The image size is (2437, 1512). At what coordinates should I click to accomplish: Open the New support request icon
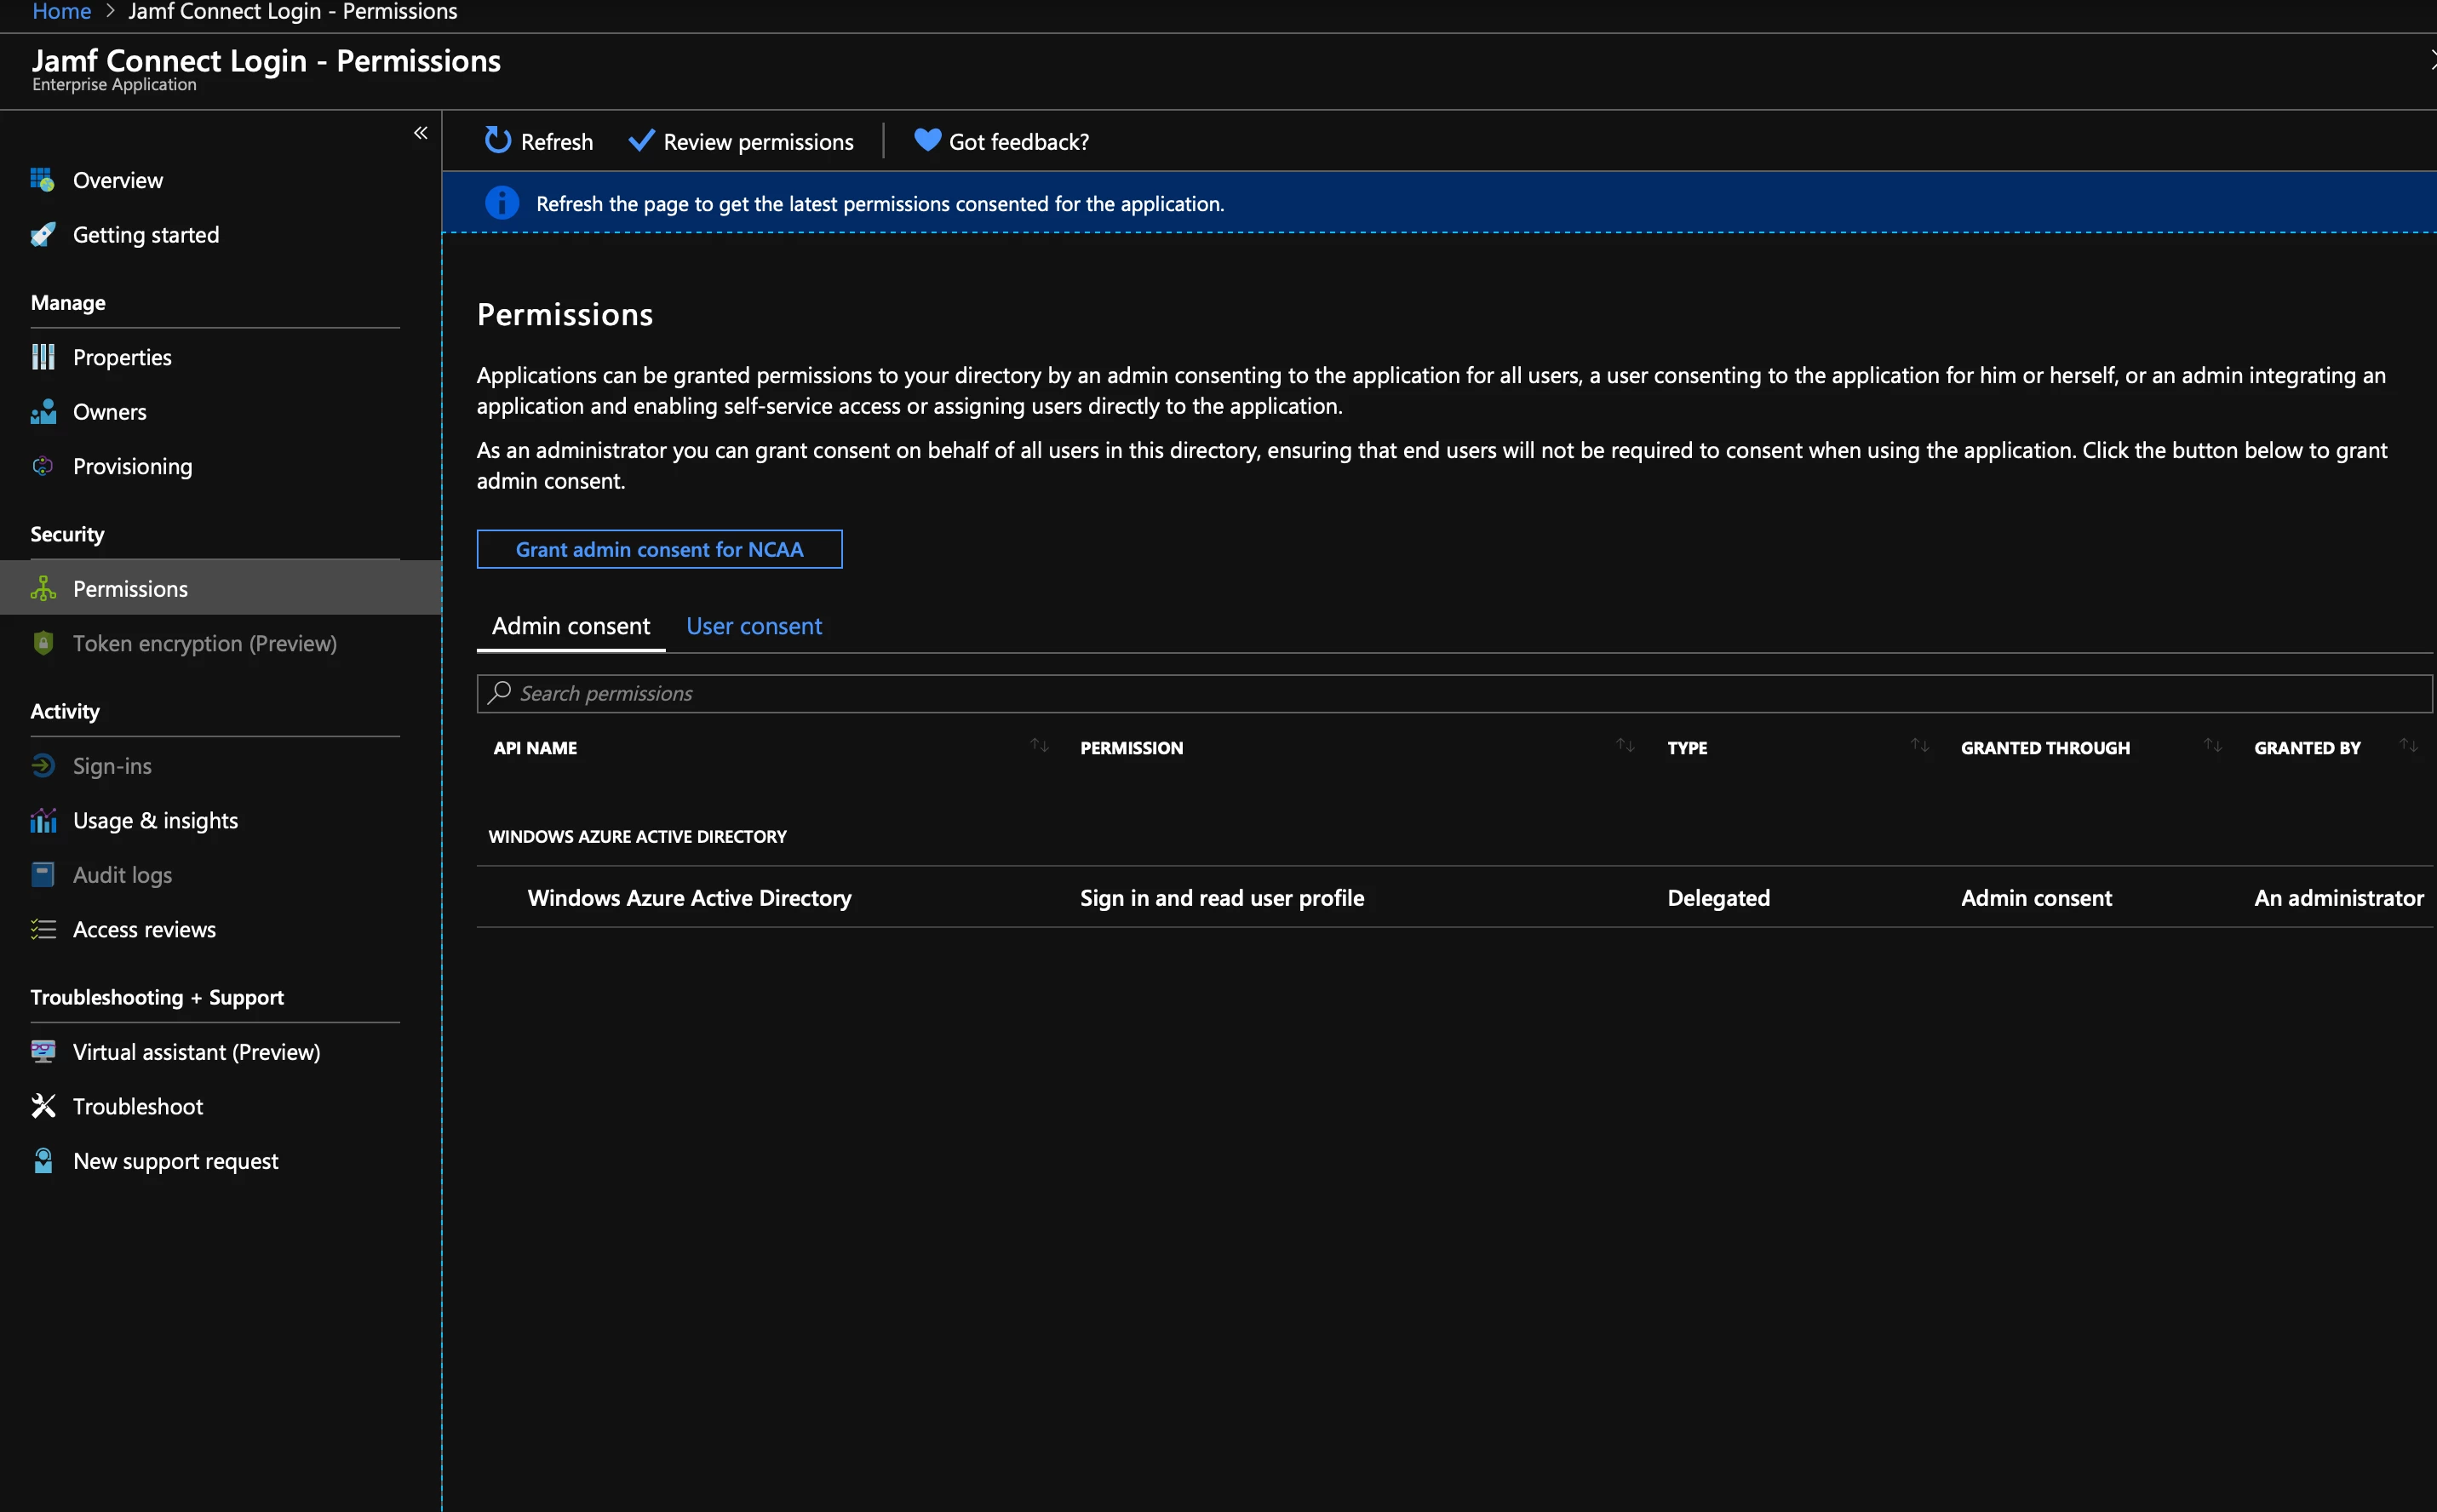42,1161
